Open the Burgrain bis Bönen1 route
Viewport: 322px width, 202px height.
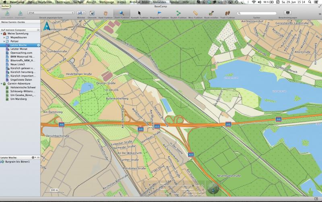17,161
